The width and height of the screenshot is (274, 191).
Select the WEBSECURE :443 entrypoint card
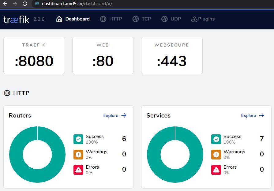[x=172, y=55]
